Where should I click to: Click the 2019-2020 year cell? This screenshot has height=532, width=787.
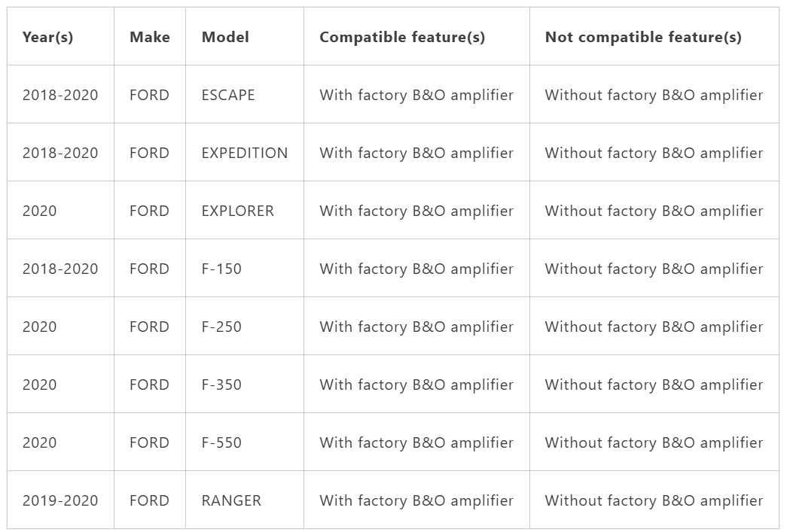(60, 500)
